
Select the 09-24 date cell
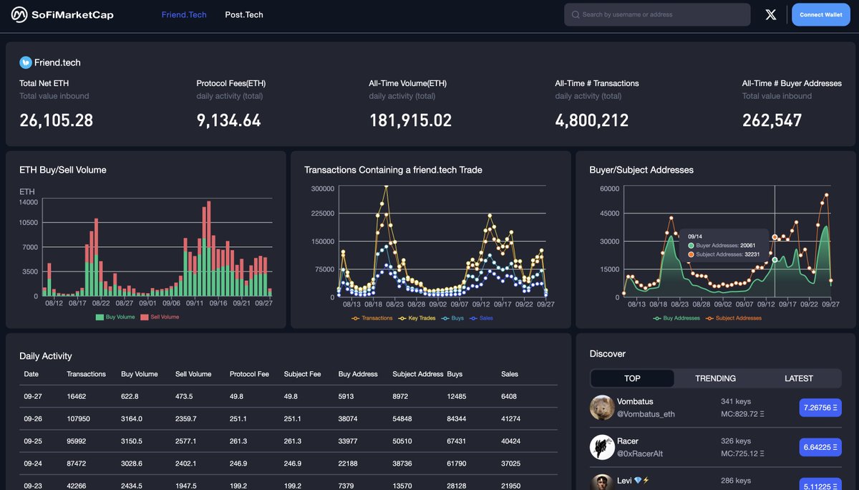click(31, 464)
